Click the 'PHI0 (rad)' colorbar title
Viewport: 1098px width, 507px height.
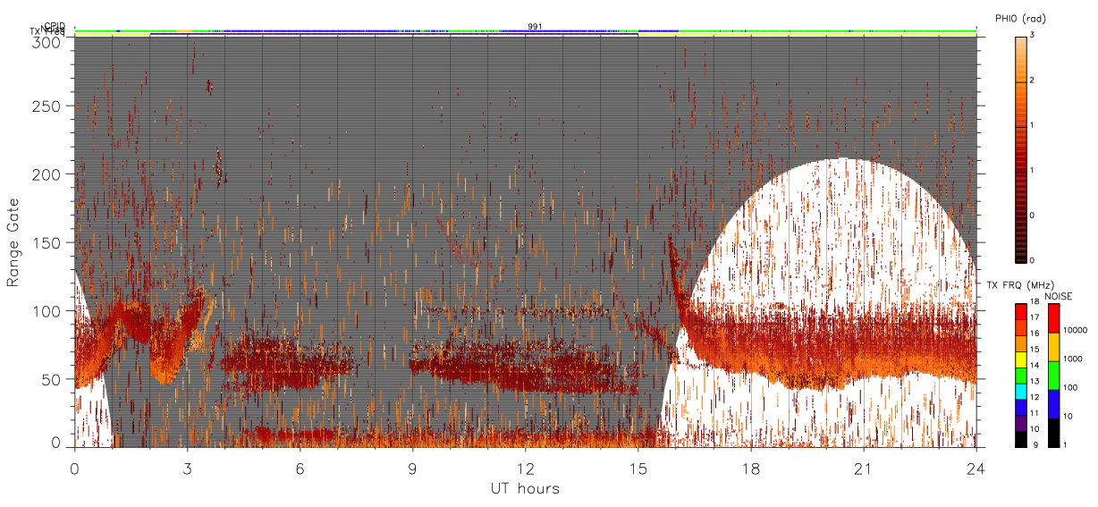coord(1020,19)
